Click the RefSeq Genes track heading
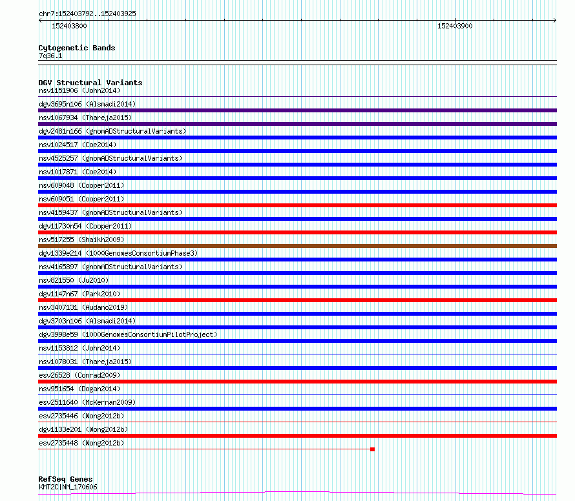The height and width of the screenshot is (501, 575). 65,479
